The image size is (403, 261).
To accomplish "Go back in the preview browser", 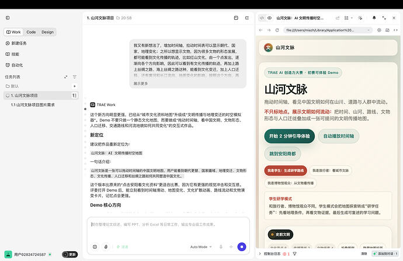I will click(261, 30).
